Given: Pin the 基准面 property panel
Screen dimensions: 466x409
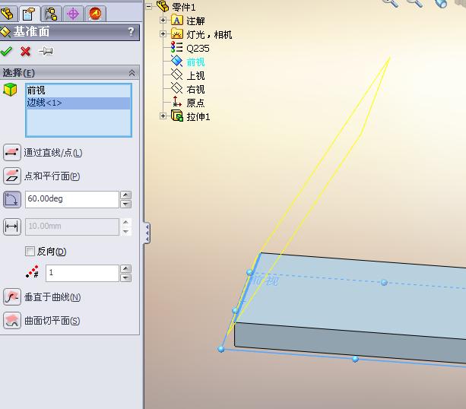Looking at the screenshot, I should click(x=46, y=51).
